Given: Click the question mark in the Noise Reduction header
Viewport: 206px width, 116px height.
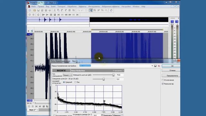Looking at the screenshot, I should [x=123, y=71].
